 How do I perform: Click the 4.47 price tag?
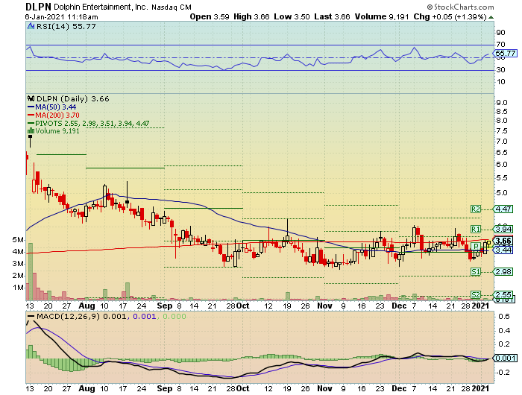point(503,209)
